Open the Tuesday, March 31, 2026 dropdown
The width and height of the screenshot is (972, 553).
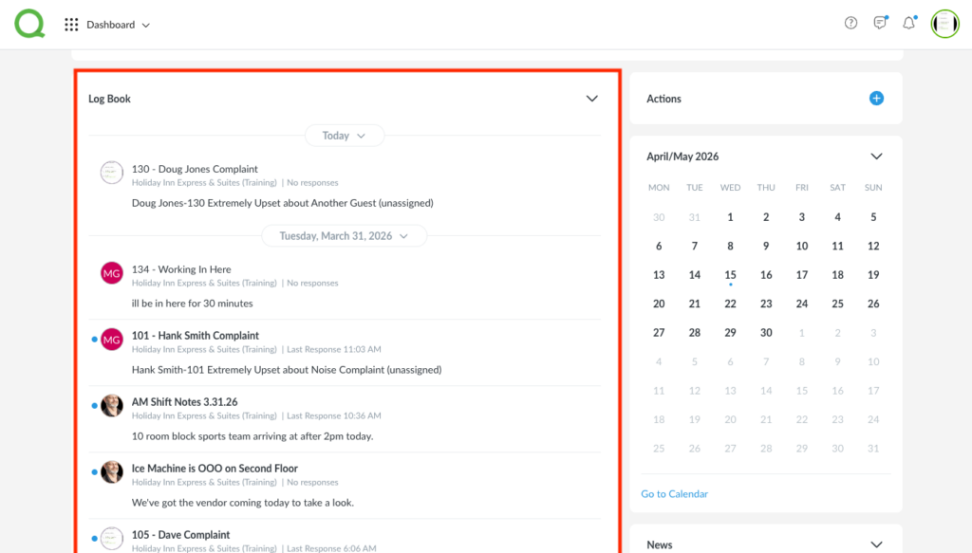[344, 235]
